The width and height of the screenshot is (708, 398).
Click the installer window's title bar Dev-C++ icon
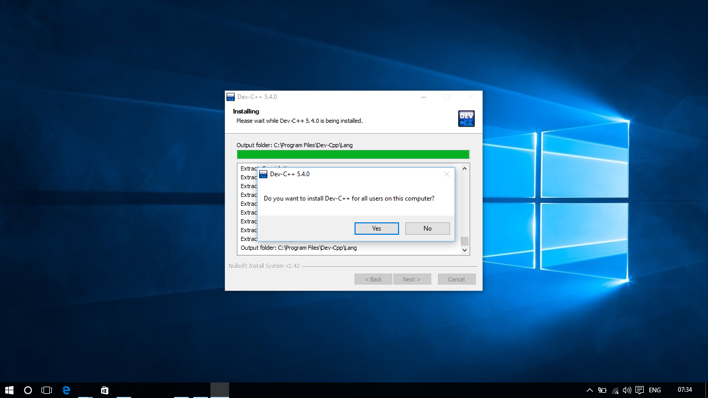click(x=231, y=97)
